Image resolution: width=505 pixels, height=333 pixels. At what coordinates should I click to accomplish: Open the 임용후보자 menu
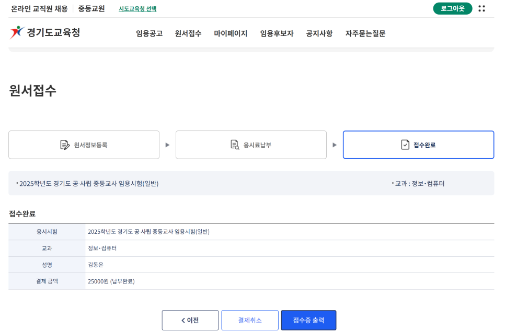[x=277, y=33]
